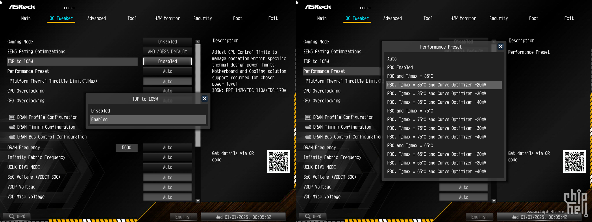Click the QR code in the left screen

point(278,162)
